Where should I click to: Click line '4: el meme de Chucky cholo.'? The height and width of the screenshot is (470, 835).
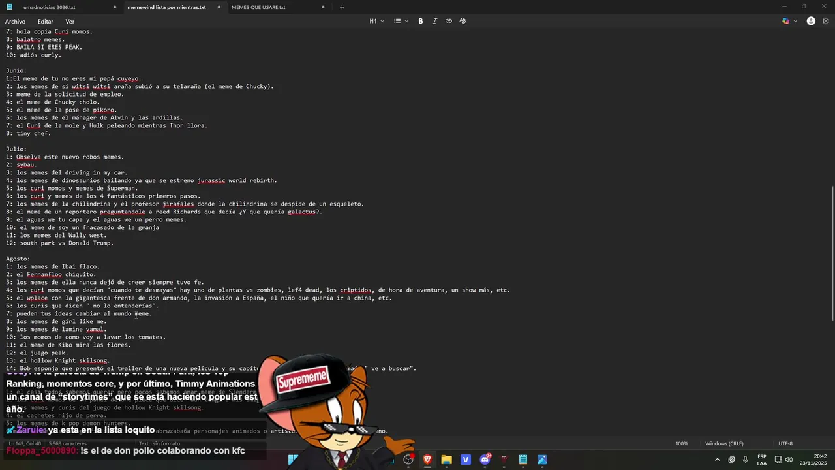click(x=53, y=102)
